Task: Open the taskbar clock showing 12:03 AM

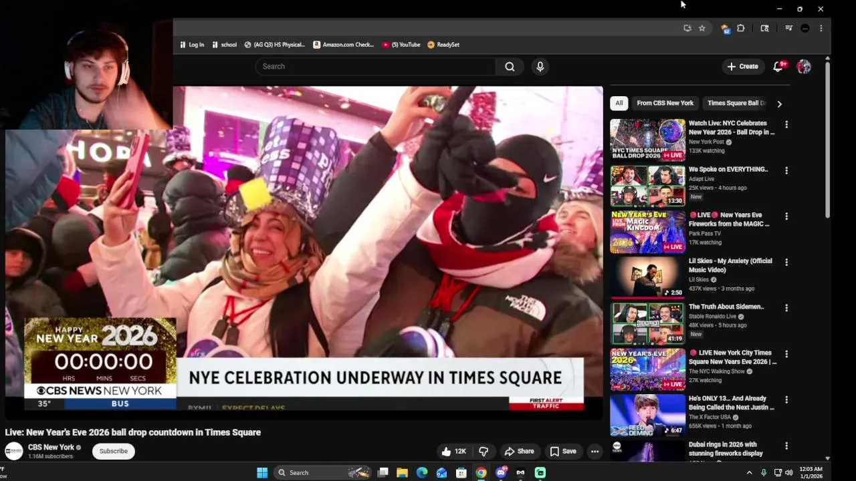Action: (811, 473)
